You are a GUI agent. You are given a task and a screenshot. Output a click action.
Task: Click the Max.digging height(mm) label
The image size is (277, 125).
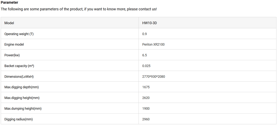pos(22,98)
